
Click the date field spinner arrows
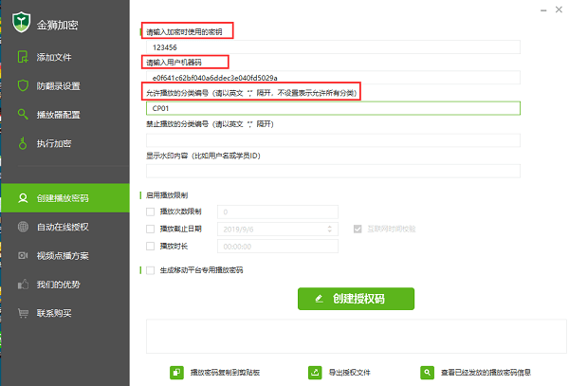[329, 229]
